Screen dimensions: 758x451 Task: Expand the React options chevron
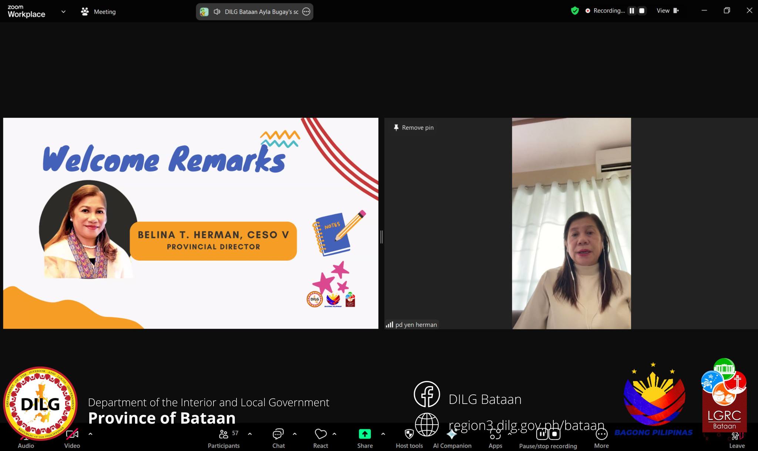point(334,434)
